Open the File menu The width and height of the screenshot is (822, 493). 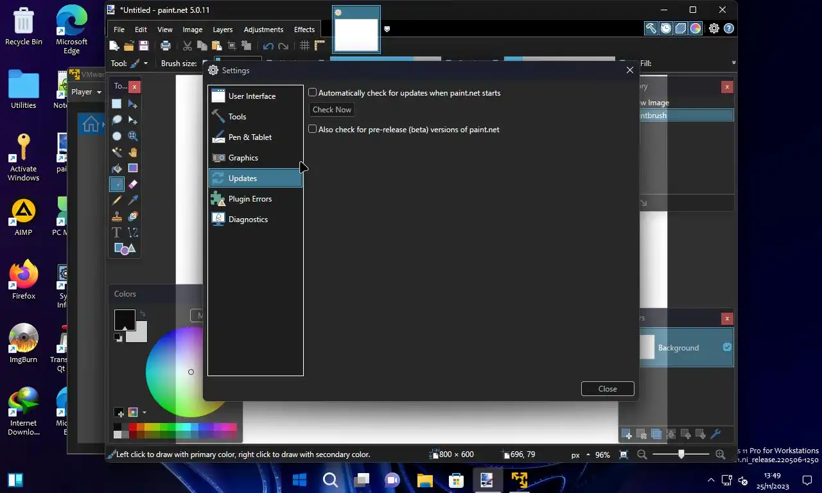(x=119, y=30)
